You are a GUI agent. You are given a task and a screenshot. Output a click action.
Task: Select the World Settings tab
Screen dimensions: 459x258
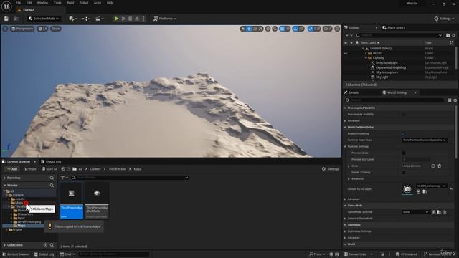tap(397, 92)
